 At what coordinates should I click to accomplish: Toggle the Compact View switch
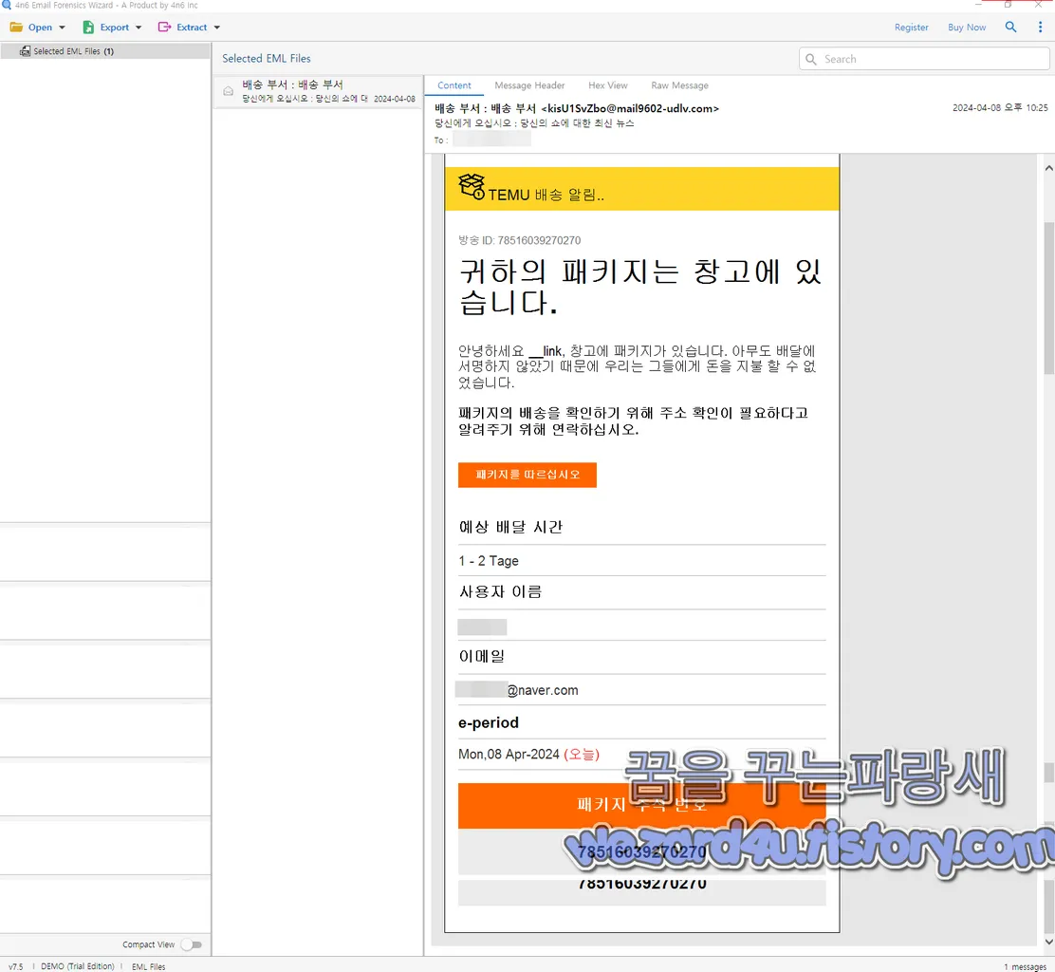[192, 944]
